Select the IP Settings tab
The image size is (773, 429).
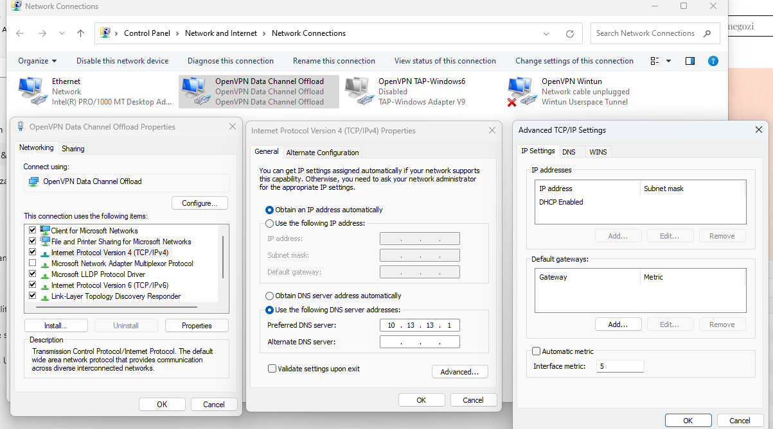[538, 151]
